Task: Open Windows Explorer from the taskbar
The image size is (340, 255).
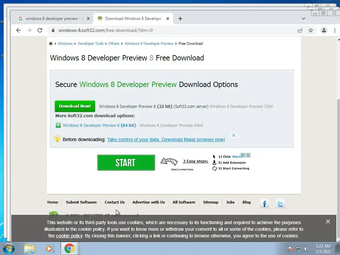Action: (x=30, y=248)
